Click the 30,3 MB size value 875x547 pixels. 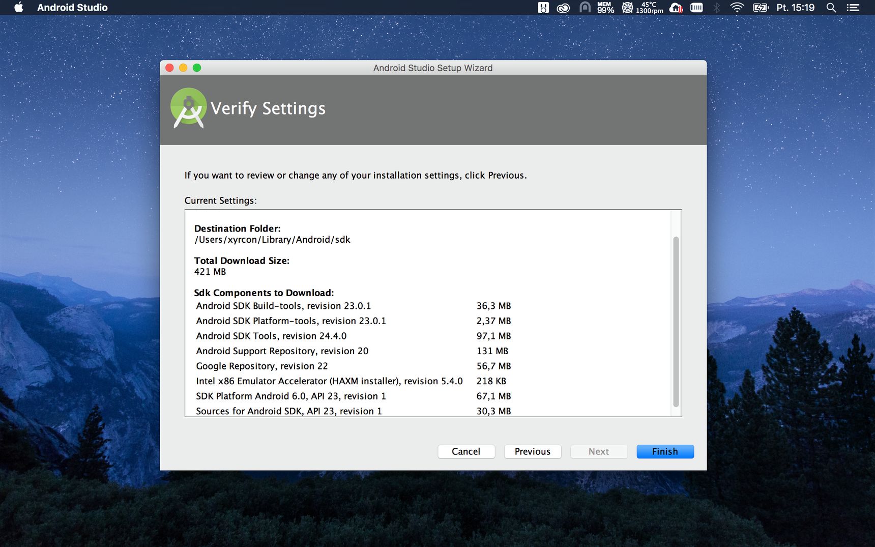click(493, 411)
